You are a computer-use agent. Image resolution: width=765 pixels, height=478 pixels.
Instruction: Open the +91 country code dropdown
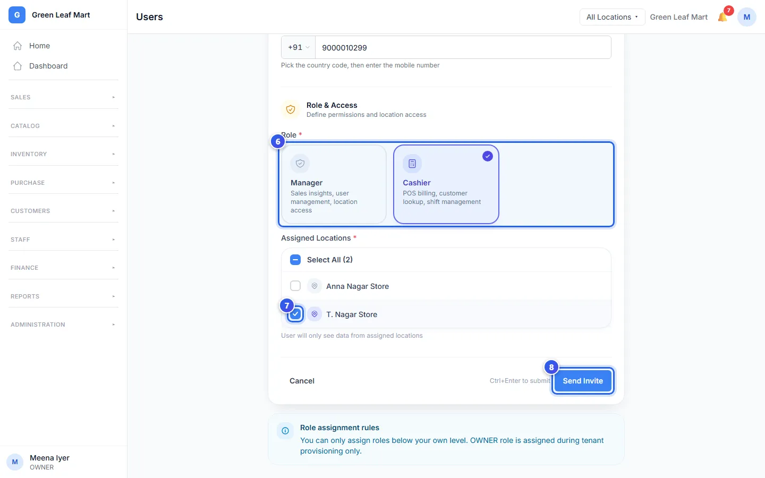point(299,47)
